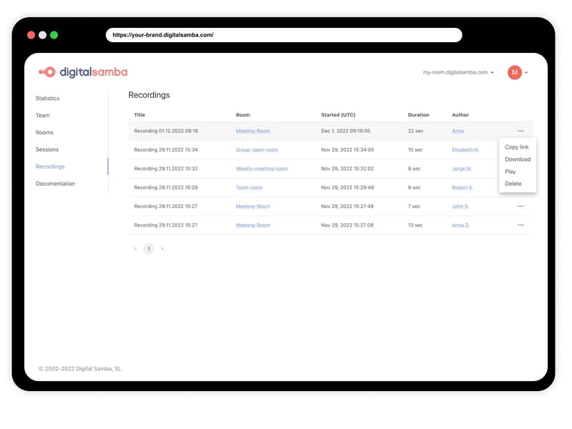572x429 pixels.
Task: Expand the actions dropdown for Anna D.'s recording
Action: [521, 225]
